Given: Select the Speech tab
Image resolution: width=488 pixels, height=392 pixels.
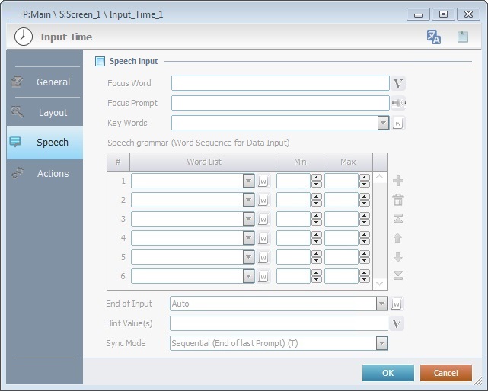Looking at the screenshot, I should pos(45,143).
